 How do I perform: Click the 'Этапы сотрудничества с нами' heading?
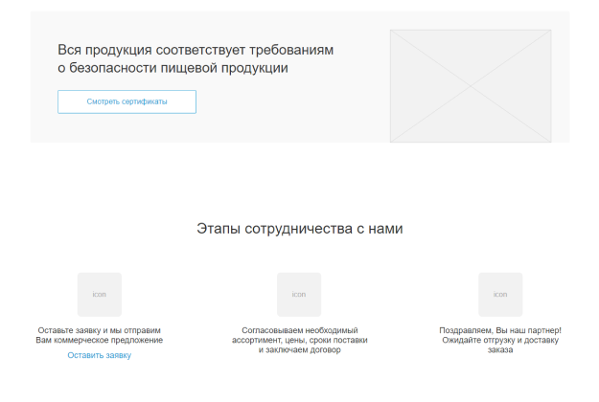point(299,229)
